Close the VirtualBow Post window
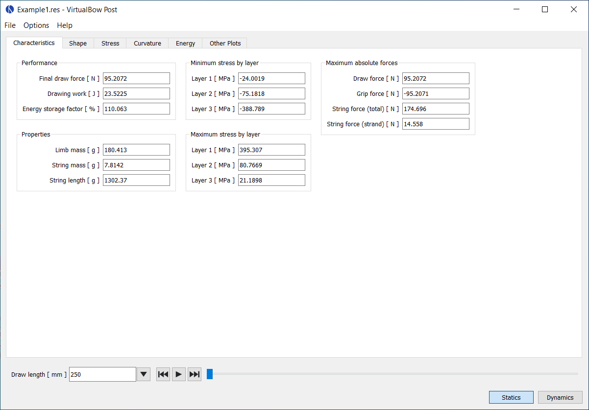This screenshot has height=410, width=589. click(574, 9)
